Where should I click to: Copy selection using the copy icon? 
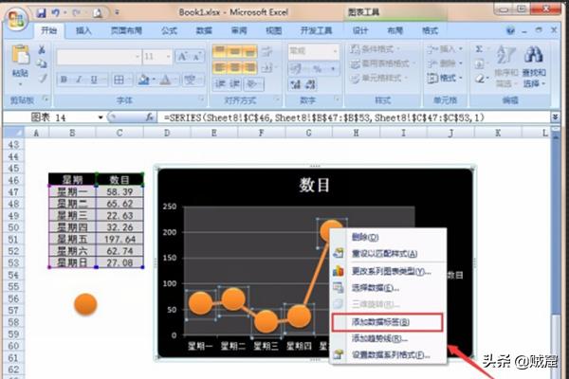pos(42,63)
